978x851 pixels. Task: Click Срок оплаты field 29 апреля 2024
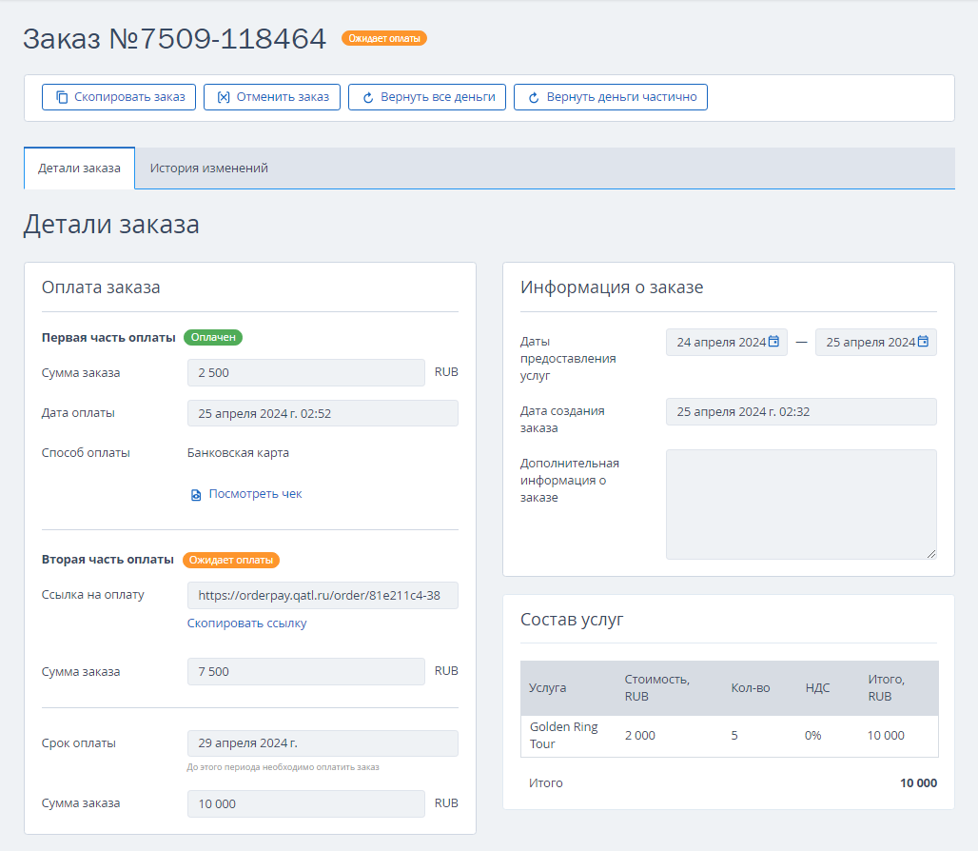[323, 743]
